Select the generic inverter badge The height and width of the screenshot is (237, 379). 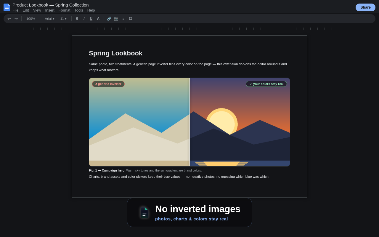108,84
